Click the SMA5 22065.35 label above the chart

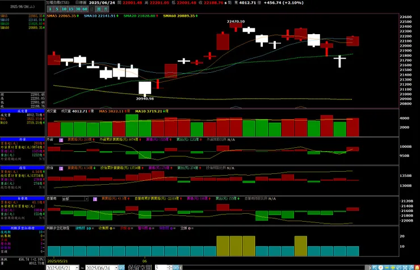click(62, 16)
